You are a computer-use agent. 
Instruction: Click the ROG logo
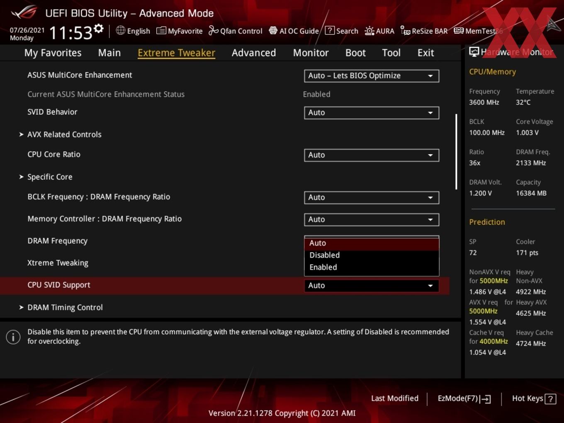tap(24, 12)
